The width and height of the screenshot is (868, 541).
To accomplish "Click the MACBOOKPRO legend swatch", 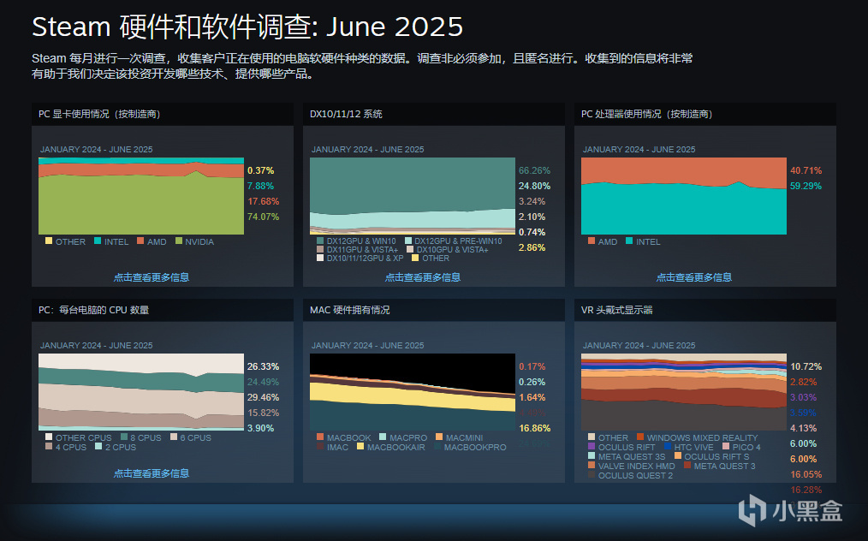I will (437, 446).
